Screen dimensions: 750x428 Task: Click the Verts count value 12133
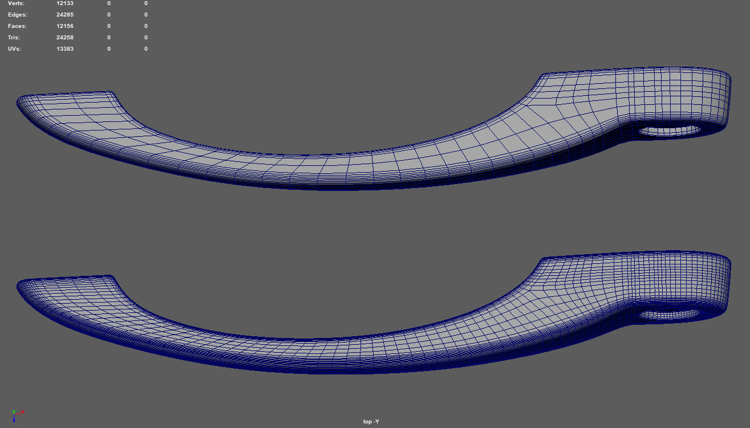[x=65, y=3]
